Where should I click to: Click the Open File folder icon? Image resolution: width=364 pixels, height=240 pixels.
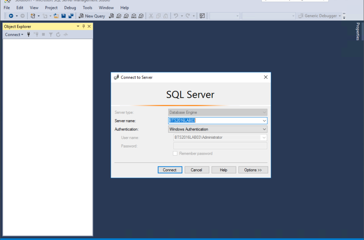point(56,16)
